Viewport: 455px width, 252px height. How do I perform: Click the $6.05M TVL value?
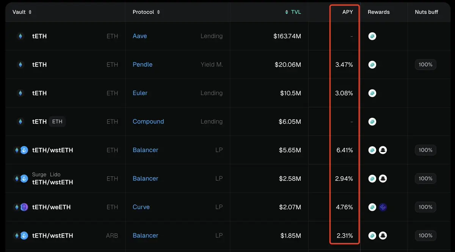[290, 122]
